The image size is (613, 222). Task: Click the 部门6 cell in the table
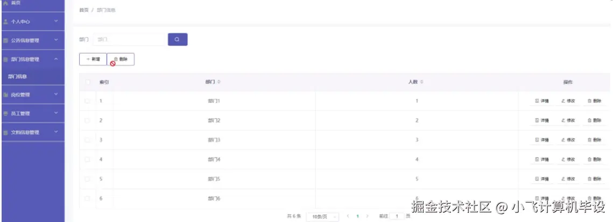coord(214,198)
